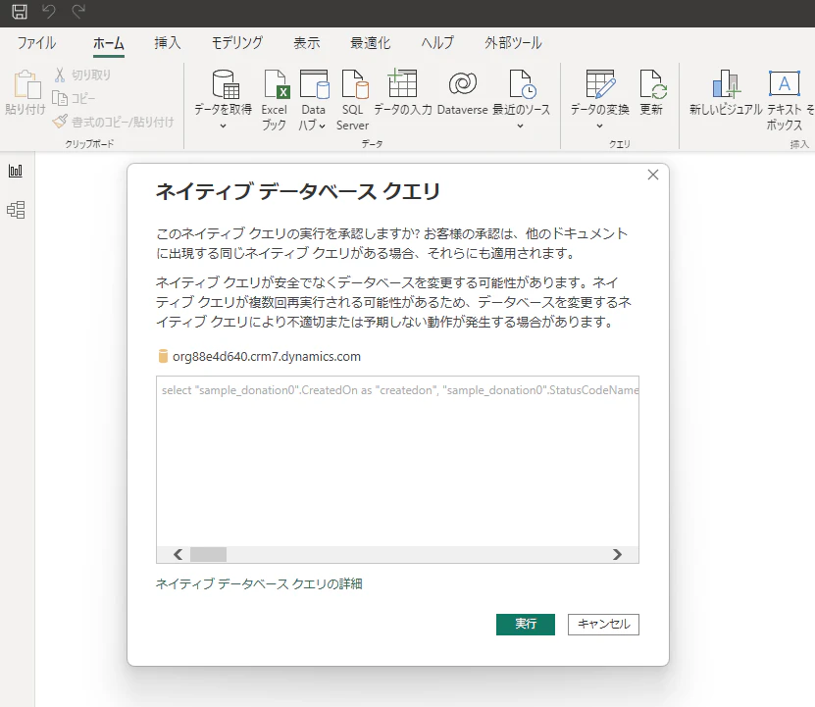This screenshot has width=815, height=707.
Task: Close the ネイティブ データベース クエリ dialog
Action: point(653,175)
